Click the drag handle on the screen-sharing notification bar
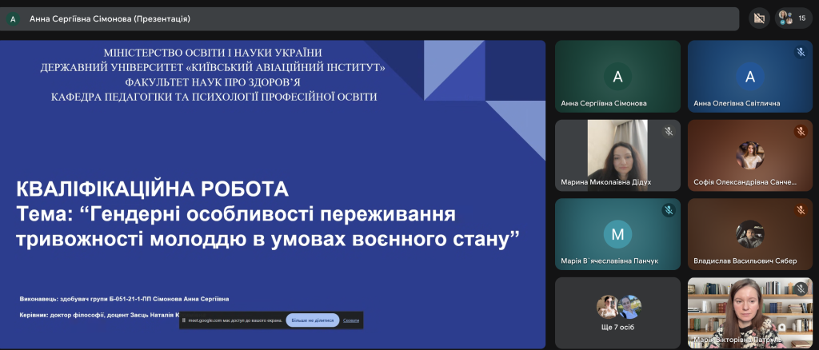The height and width of the screenshot is (350, 819). tap(184, 320)
